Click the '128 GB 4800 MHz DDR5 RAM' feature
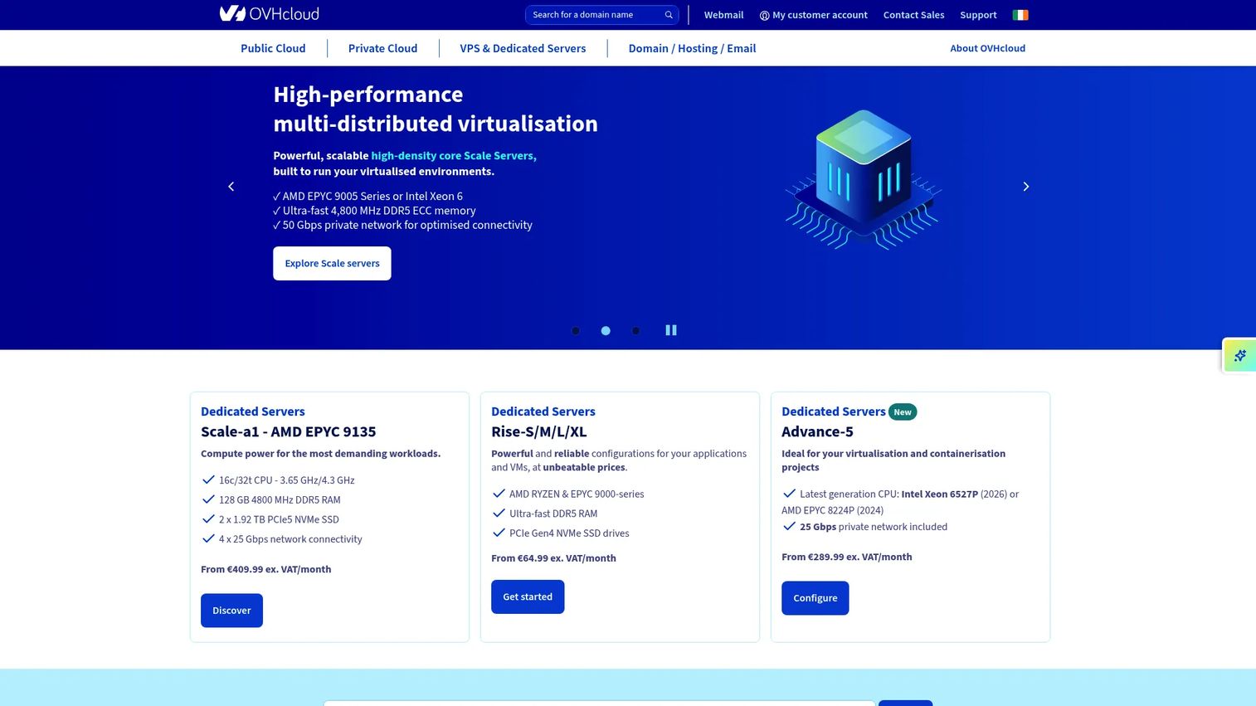 click(280, 499)
